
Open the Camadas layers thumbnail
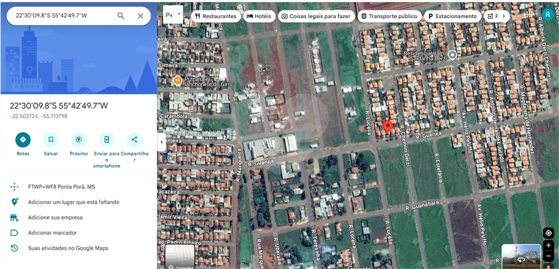[180, 257]
